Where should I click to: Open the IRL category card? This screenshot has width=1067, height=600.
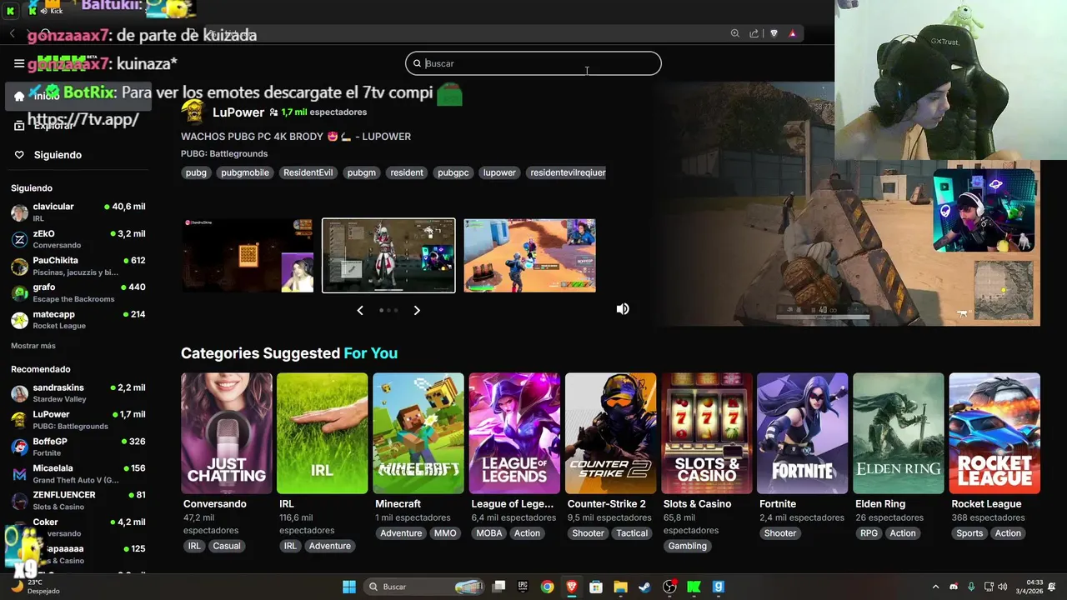pos(323,433)
